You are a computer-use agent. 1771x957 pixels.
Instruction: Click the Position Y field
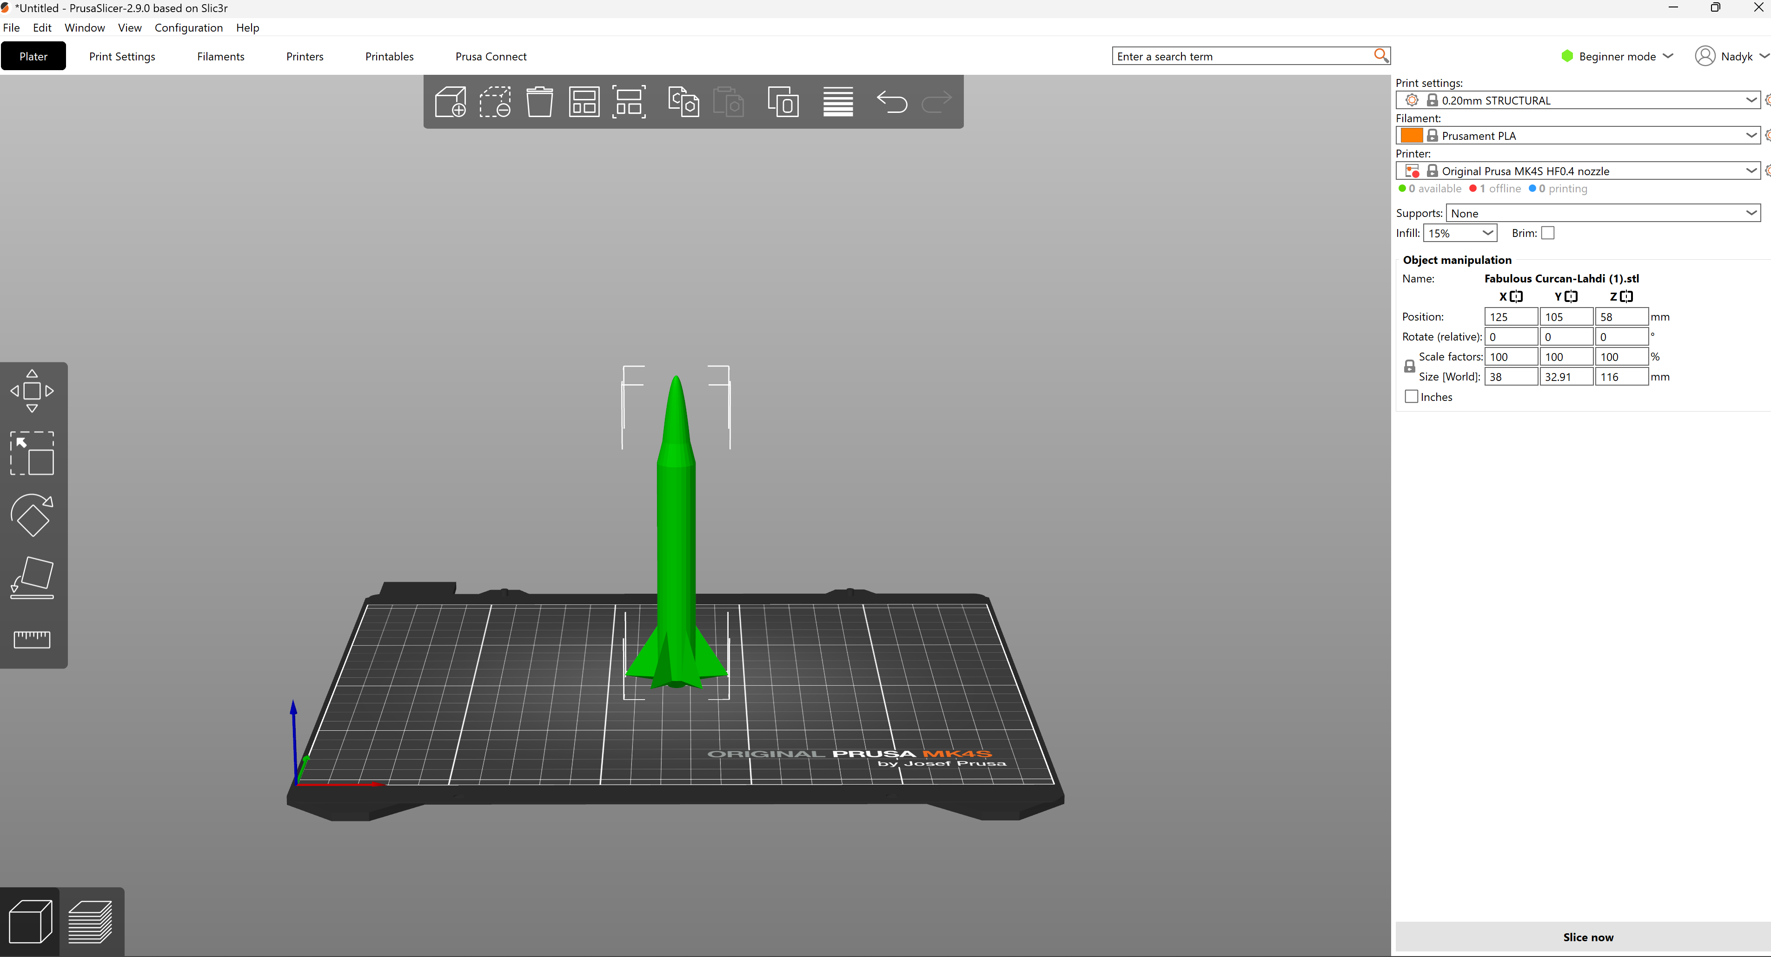tap(1566, 317)
